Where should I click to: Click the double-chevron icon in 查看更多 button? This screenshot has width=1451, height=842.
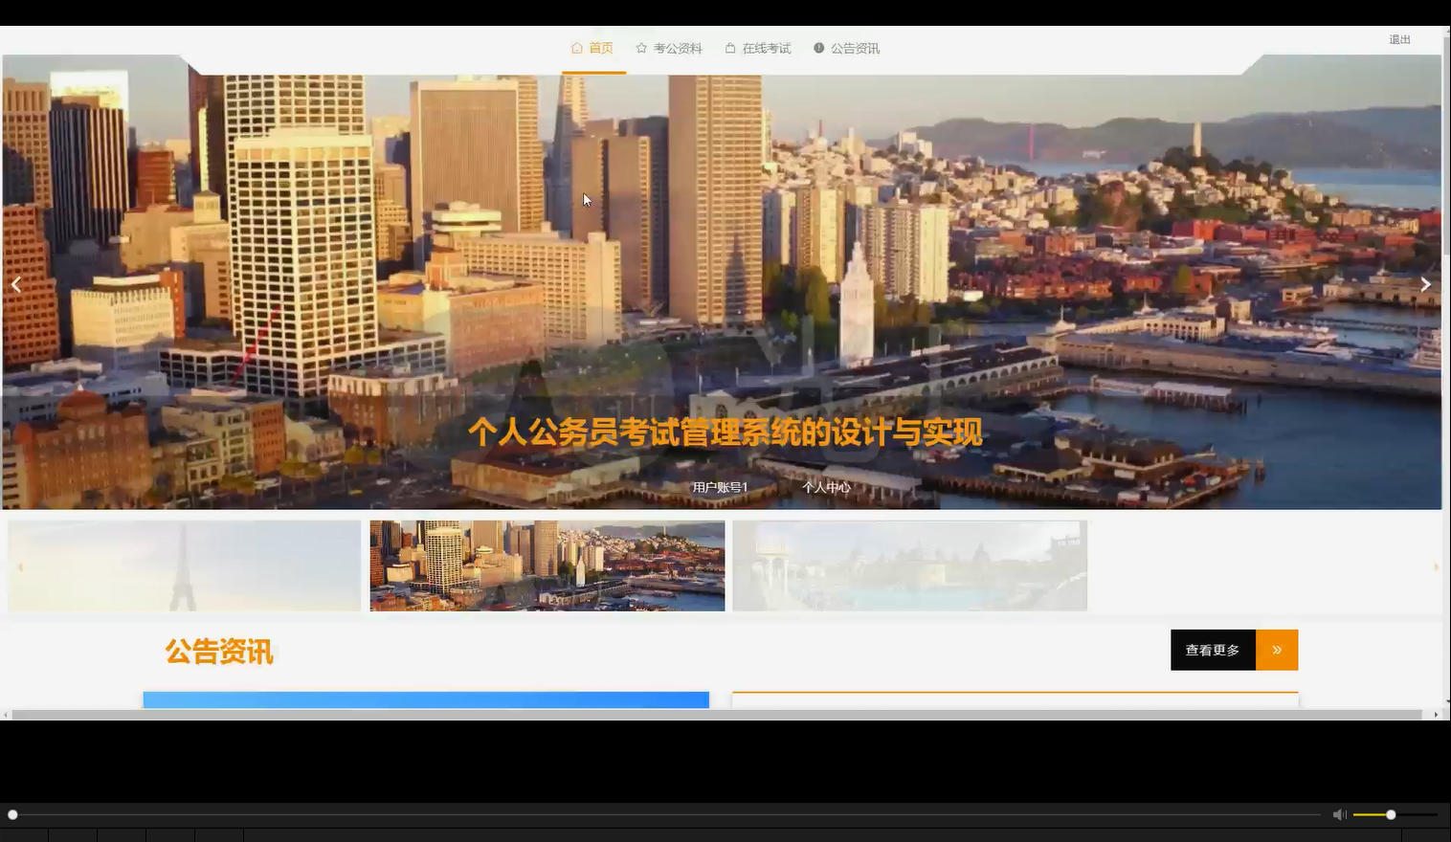pos(1276,649)
